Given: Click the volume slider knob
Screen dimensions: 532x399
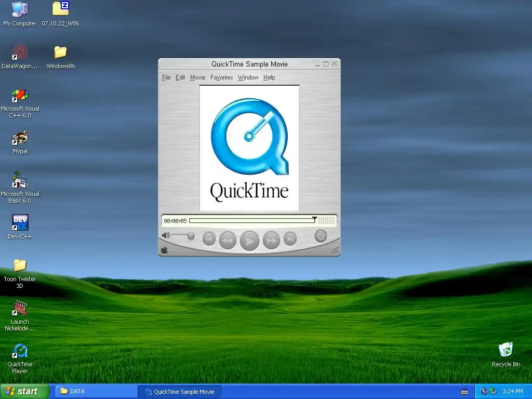Looking at the screenshot, I should [191, 235].
